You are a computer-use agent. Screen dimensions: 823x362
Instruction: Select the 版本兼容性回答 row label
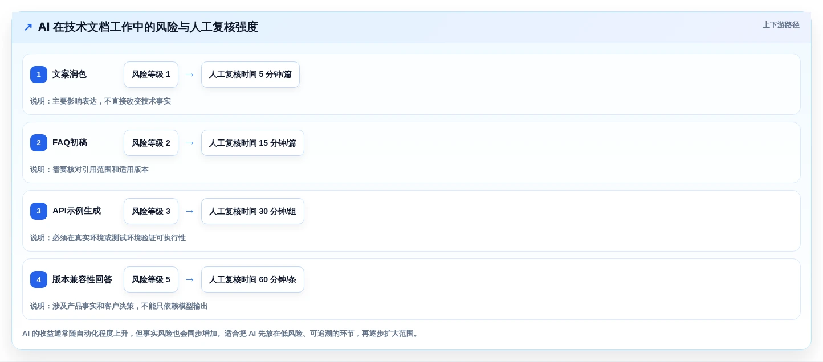tap(82, 279)
